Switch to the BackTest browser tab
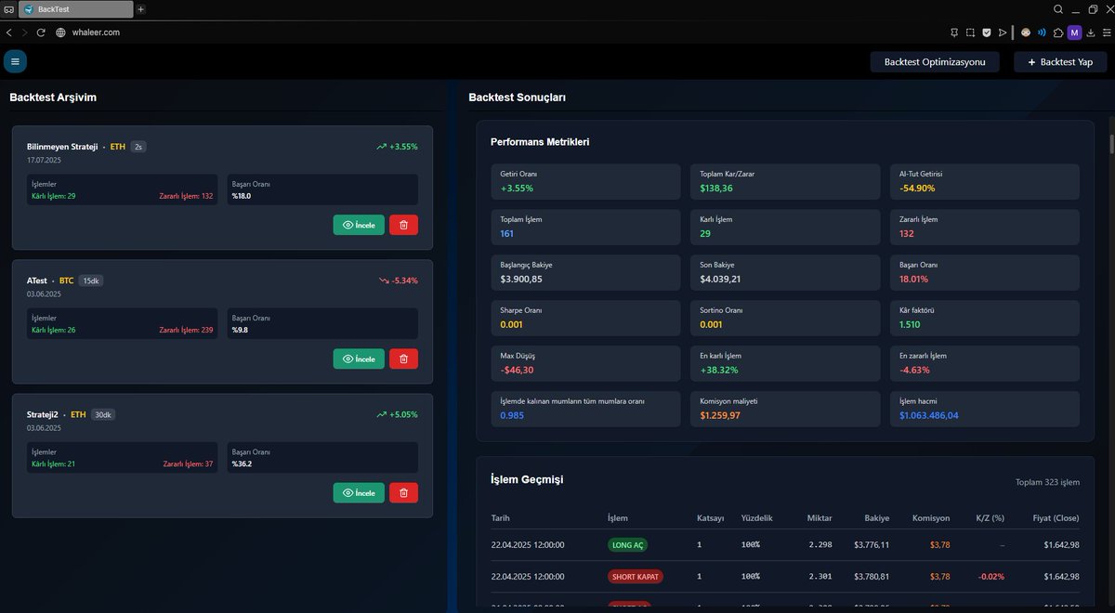 pos(74,8)
